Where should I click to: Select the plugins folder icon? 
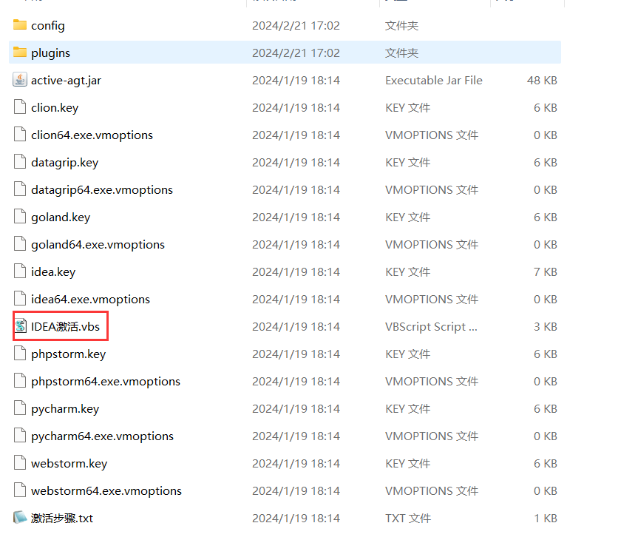20,53
